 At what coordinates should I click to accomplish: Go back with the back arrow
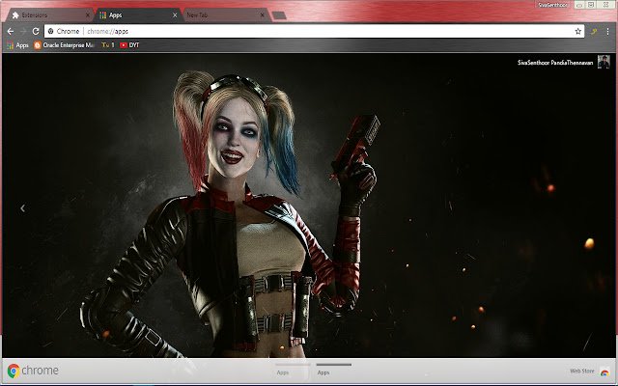[11, 31]
